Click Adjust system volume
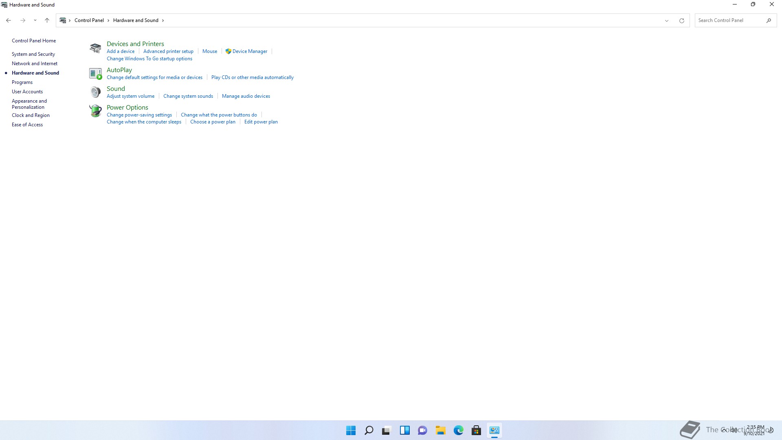 click(x=130, y=96)
